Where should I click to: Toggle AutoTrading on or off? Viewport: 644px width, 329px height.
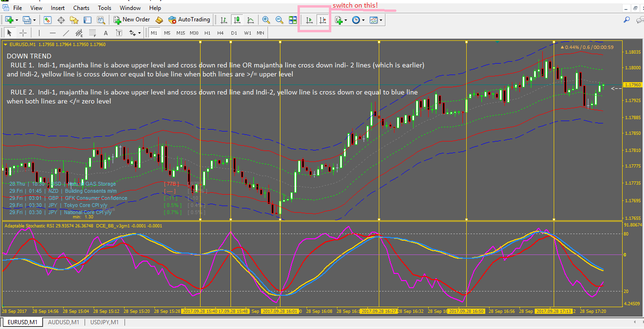(x=189, y=20)
